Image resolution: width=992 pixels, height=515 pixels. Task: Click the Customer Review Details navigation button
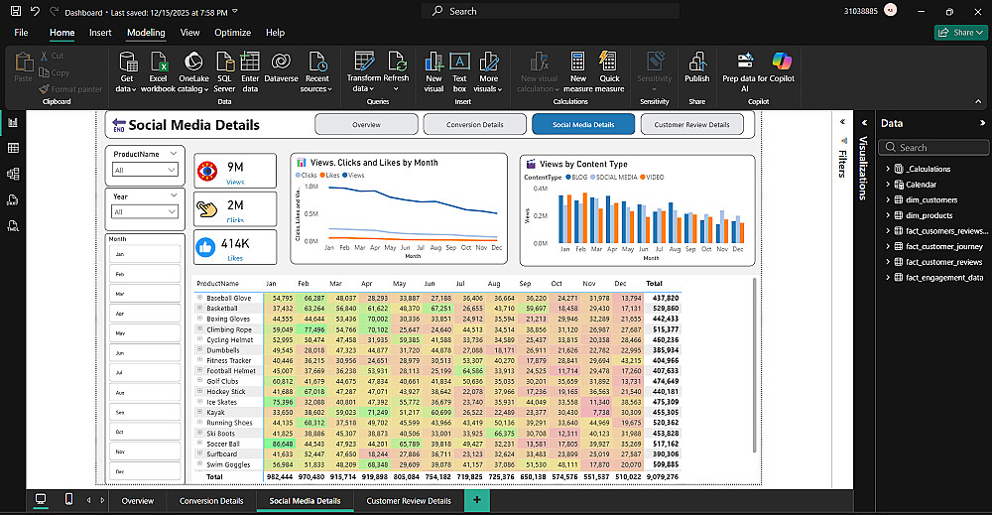tap(691, 125)
